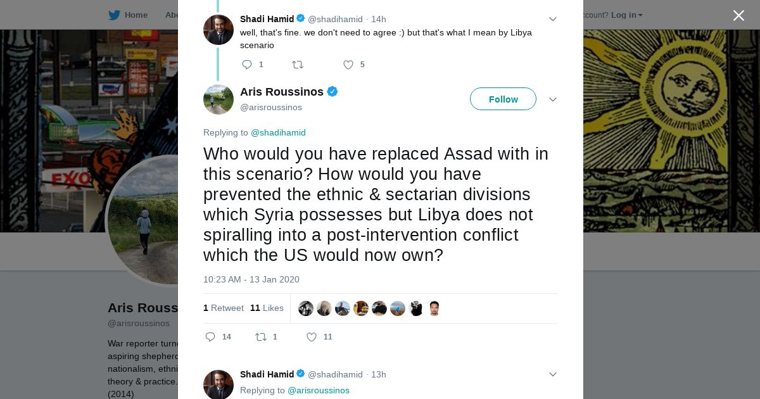Expand options chevron on Shadi Hamid's top tweet
The height and width of the screenshot is (399, 760).
552,19
